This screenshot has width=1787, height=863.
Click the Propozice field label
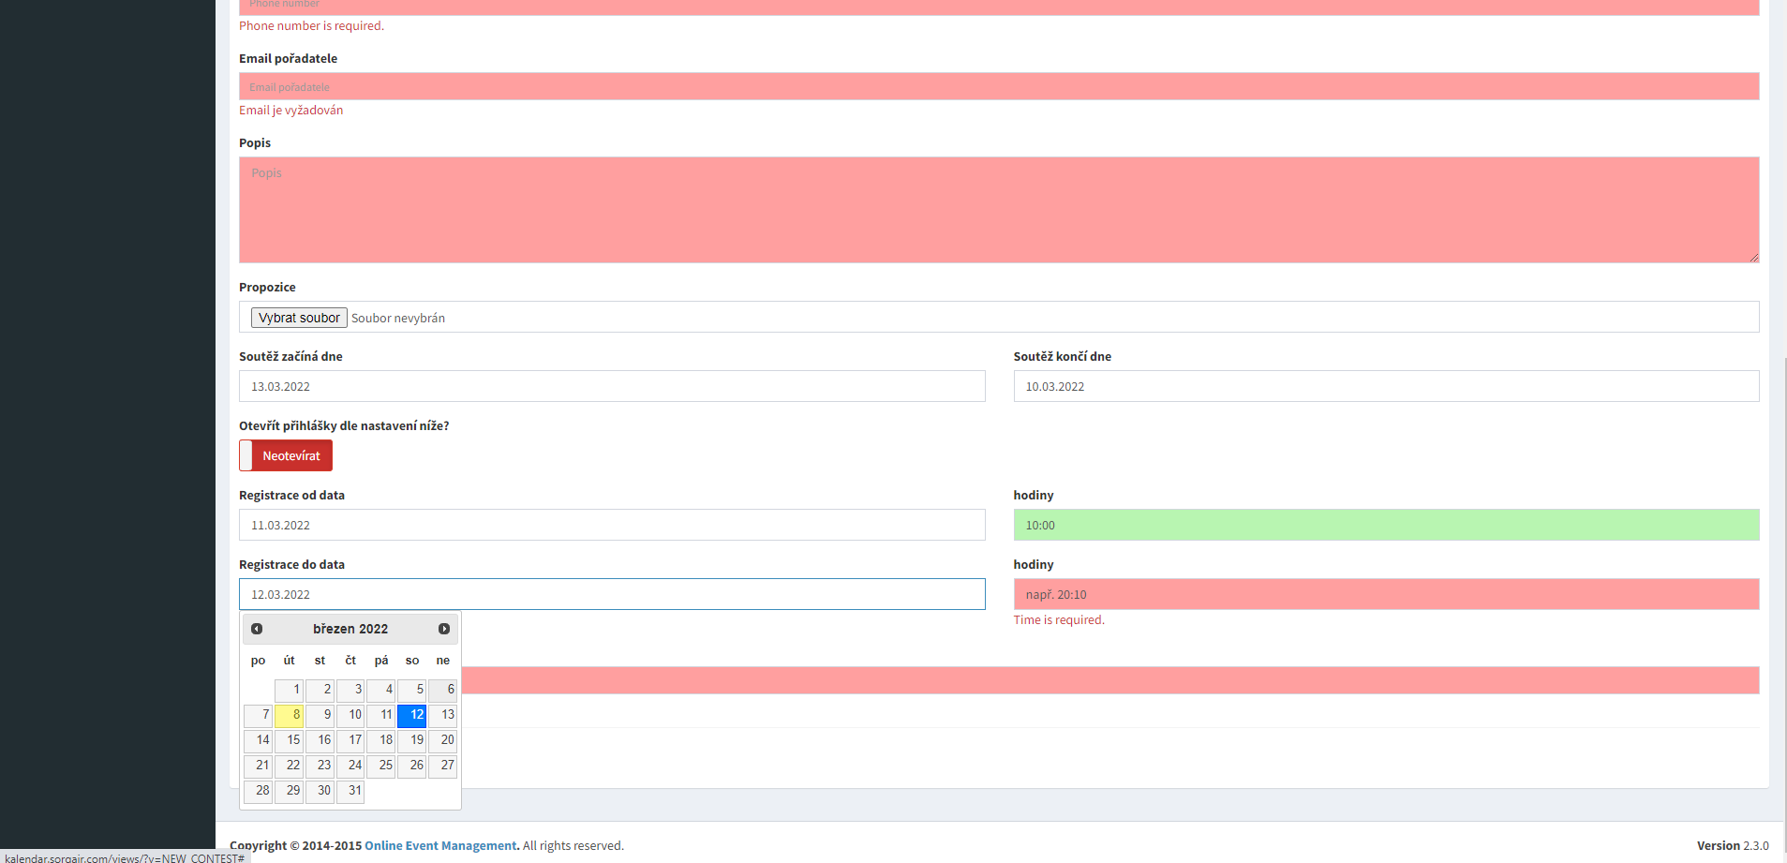[x=267, y=287]
